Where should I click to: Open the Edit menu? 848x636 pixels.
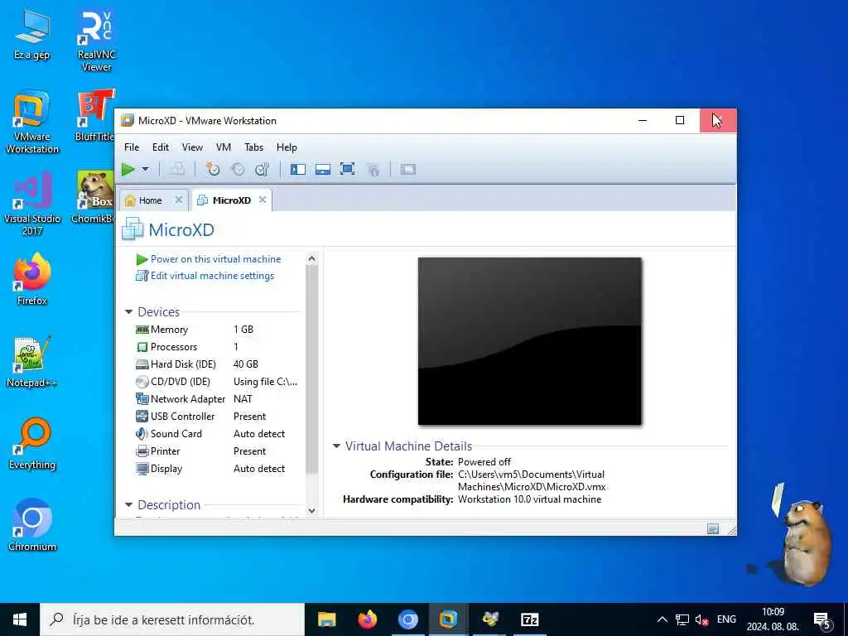pyautogui.click(x=161, y=147)
